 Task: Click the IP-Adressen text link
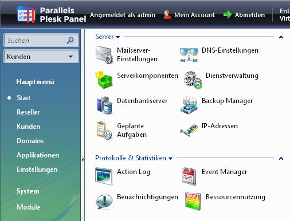pyautogui.click(x=220, y=126)
